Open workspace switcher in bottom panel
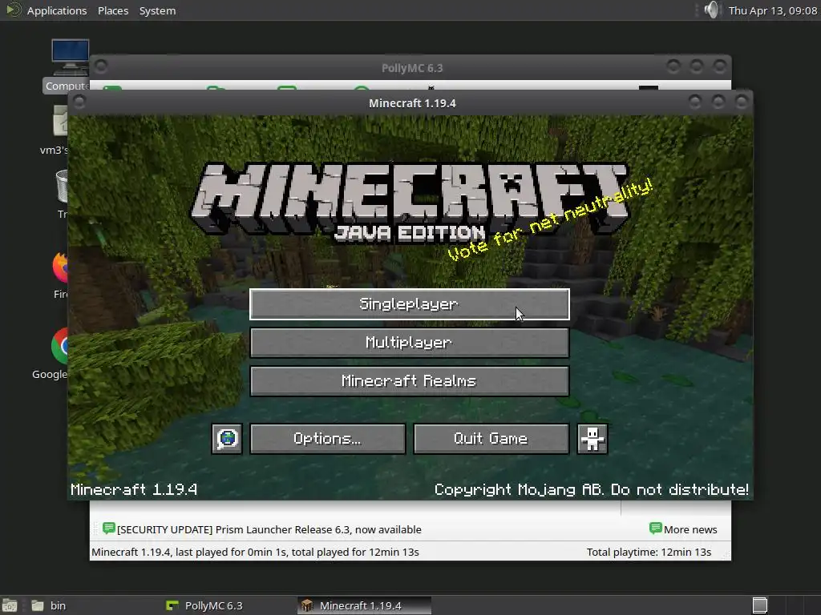Image resolution: width=821 pixels, height=615 pixels. point(760,605)
